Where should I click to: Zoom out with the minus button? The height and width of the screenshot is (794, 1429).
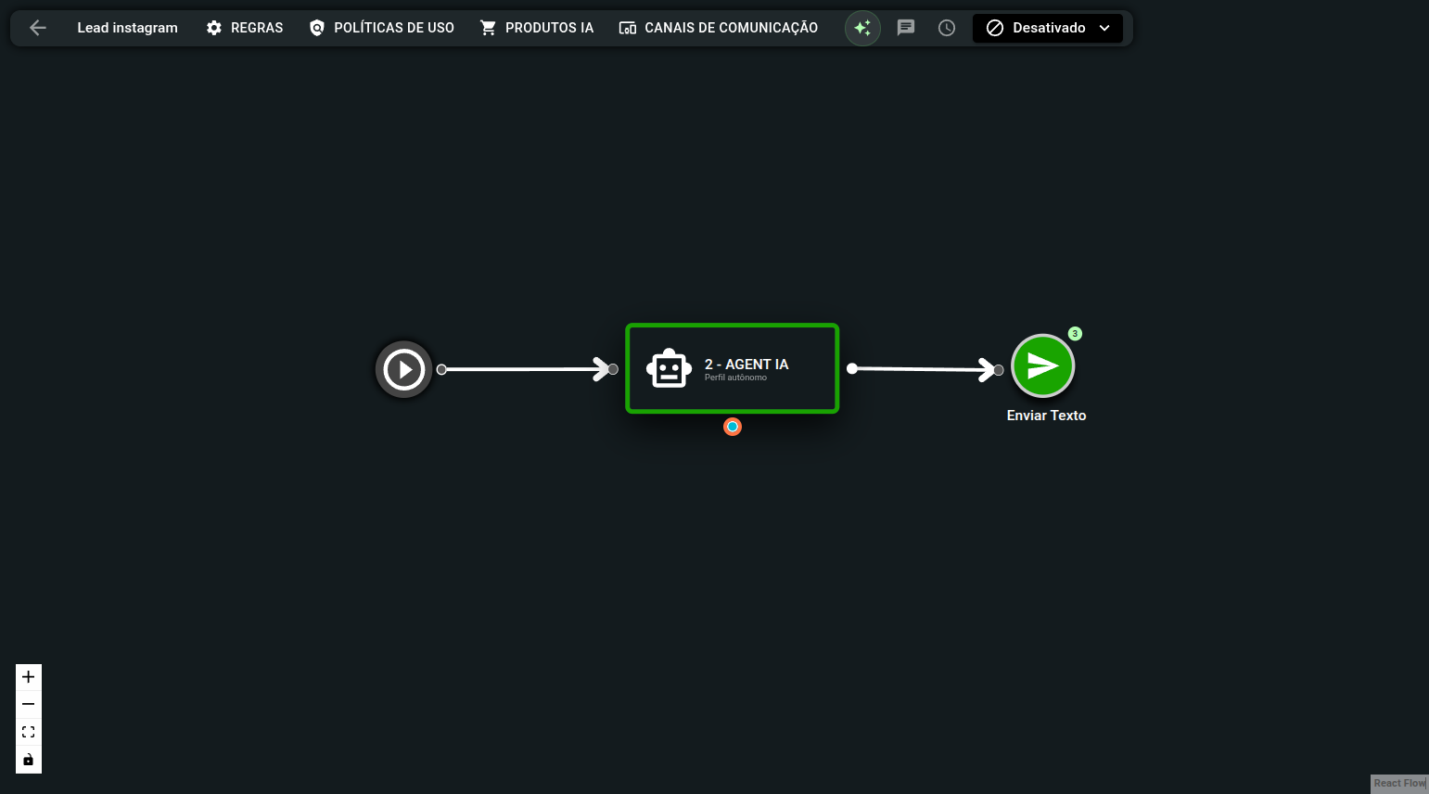point(29,705)
